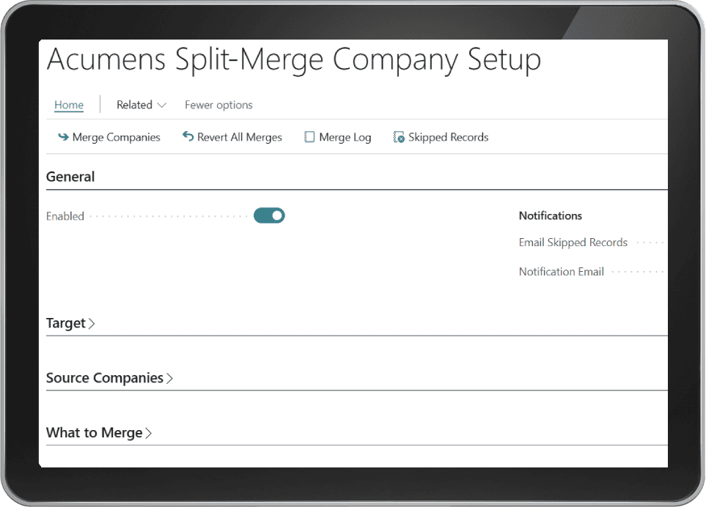Screen dimensions: 706x507
Task: Select the Home tab
Action: 69,105
